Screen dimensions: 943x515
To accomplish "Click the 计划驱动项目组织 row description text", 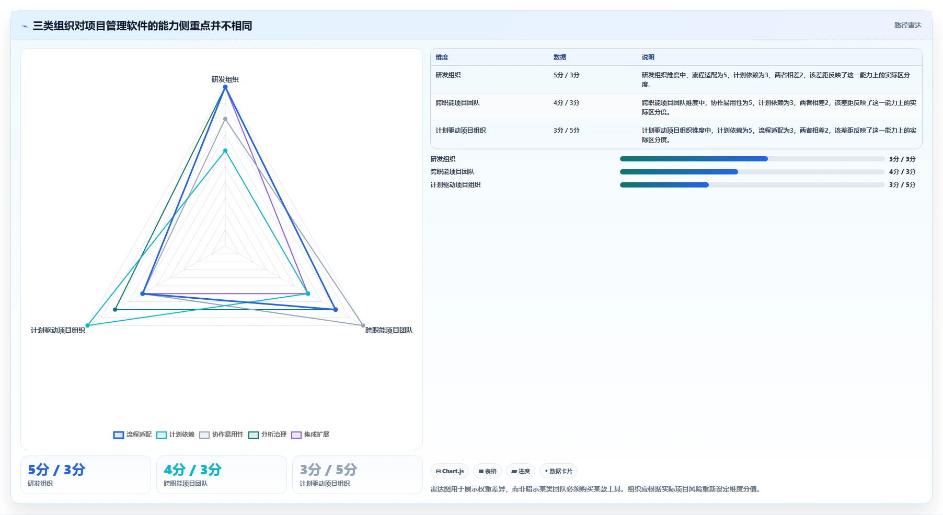I will click(779, 135).
